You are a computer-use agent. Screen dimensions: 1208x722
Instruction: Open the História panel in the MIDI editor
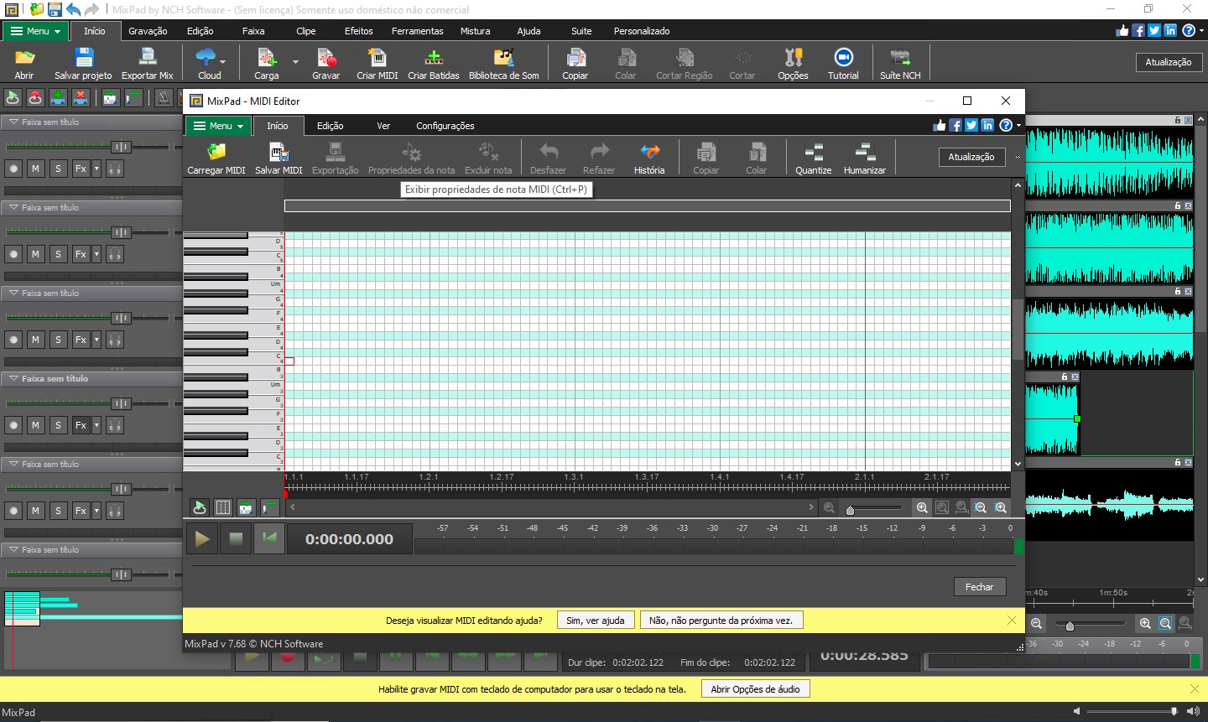(x=648, y=158)
